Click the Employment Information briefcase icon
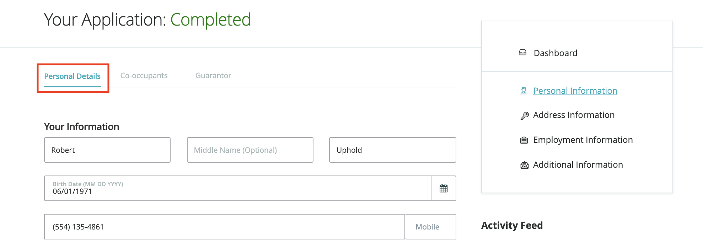Viewport: 703px width, 243px height. pos(524,140)
